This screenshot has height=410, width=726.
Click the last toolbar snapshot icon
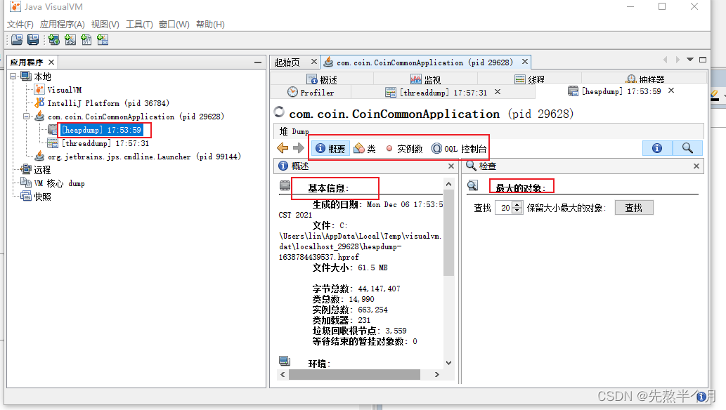coord(103,40)
